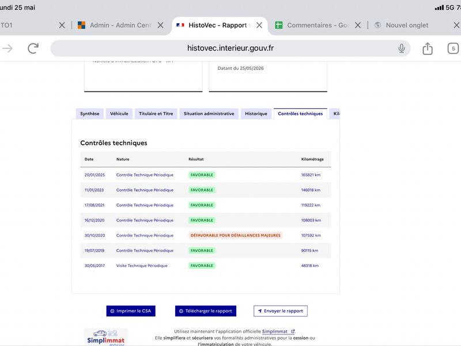This screenshot has height=346, width=461.
Task: Open the share sheet icon
Action: pos(428,48)
